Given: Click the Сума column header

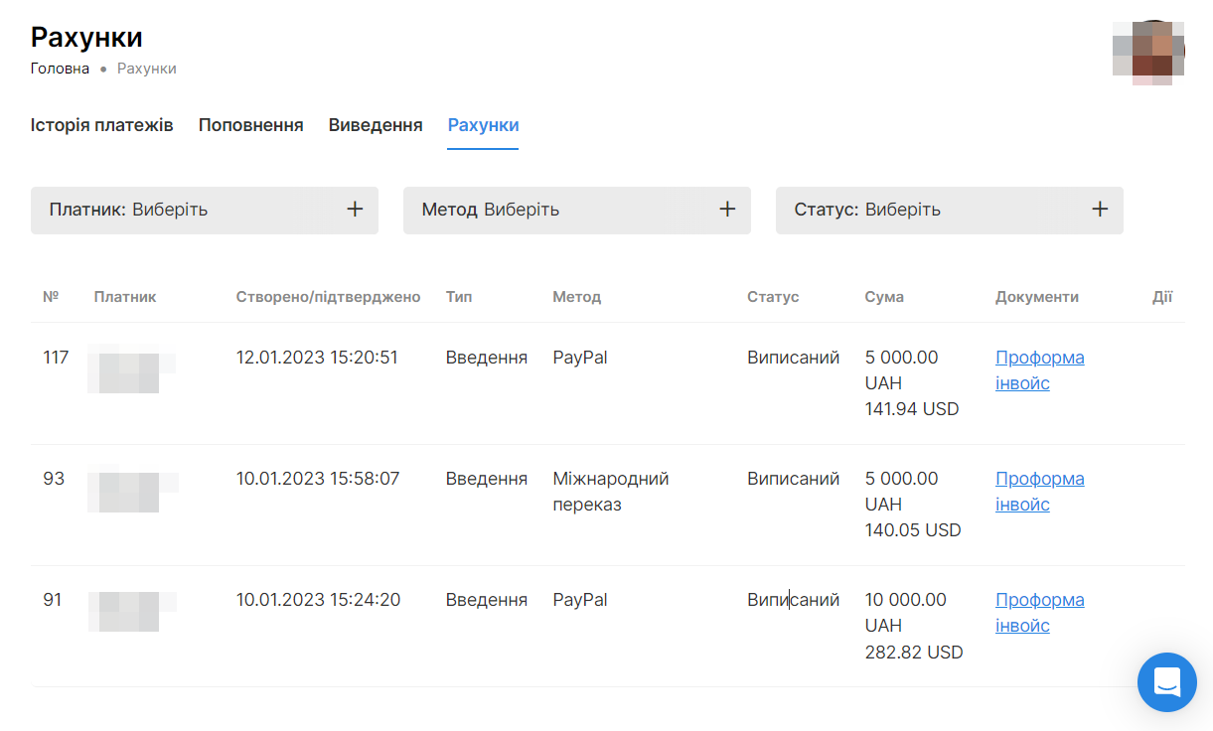Looking at the screenshot, I should (x=884, y=297).
